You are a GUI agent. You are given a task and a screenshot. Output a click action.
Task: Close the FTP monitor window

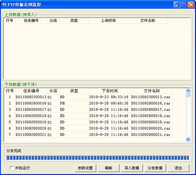(191, 5)
